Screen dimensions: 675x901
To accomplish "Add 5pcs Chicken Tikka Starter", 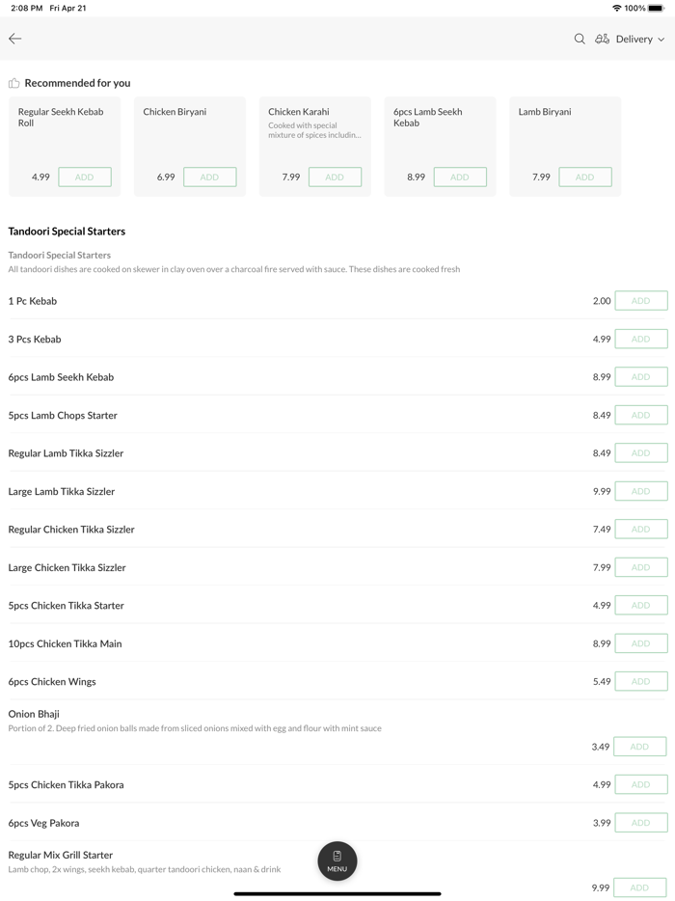I will pos(641,605).
